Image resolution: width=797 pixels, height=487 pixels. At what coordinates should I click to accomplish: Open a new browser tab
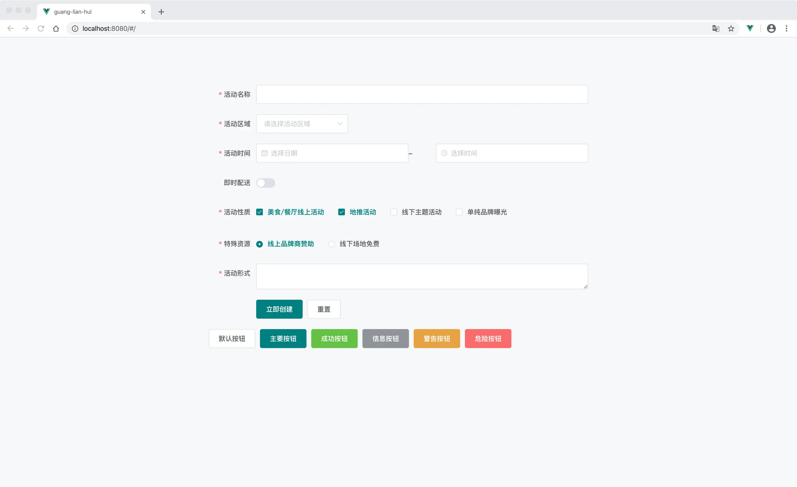pos(161,12)
